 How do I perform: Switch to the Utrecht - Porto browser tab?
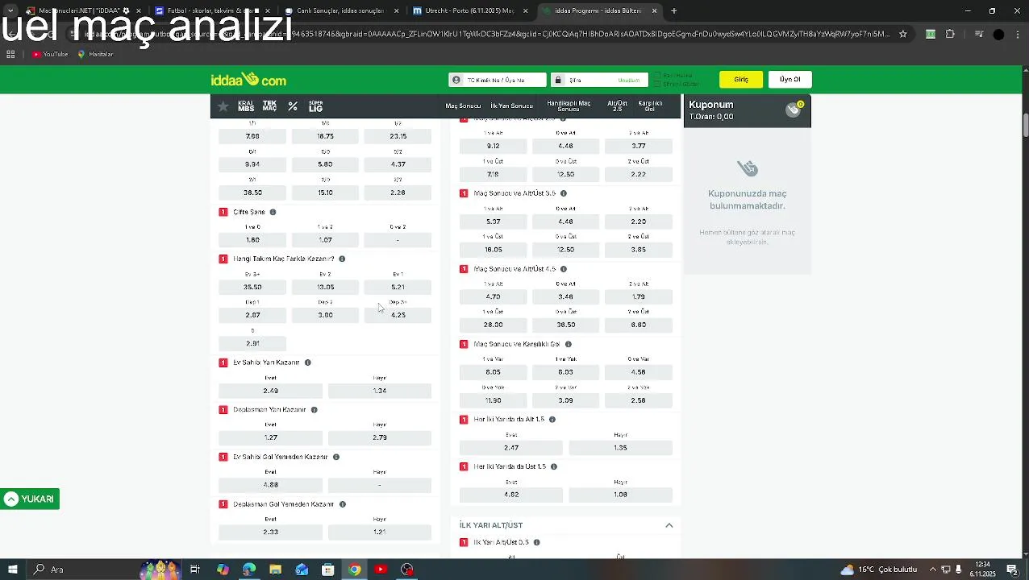[x=469, y=11]
